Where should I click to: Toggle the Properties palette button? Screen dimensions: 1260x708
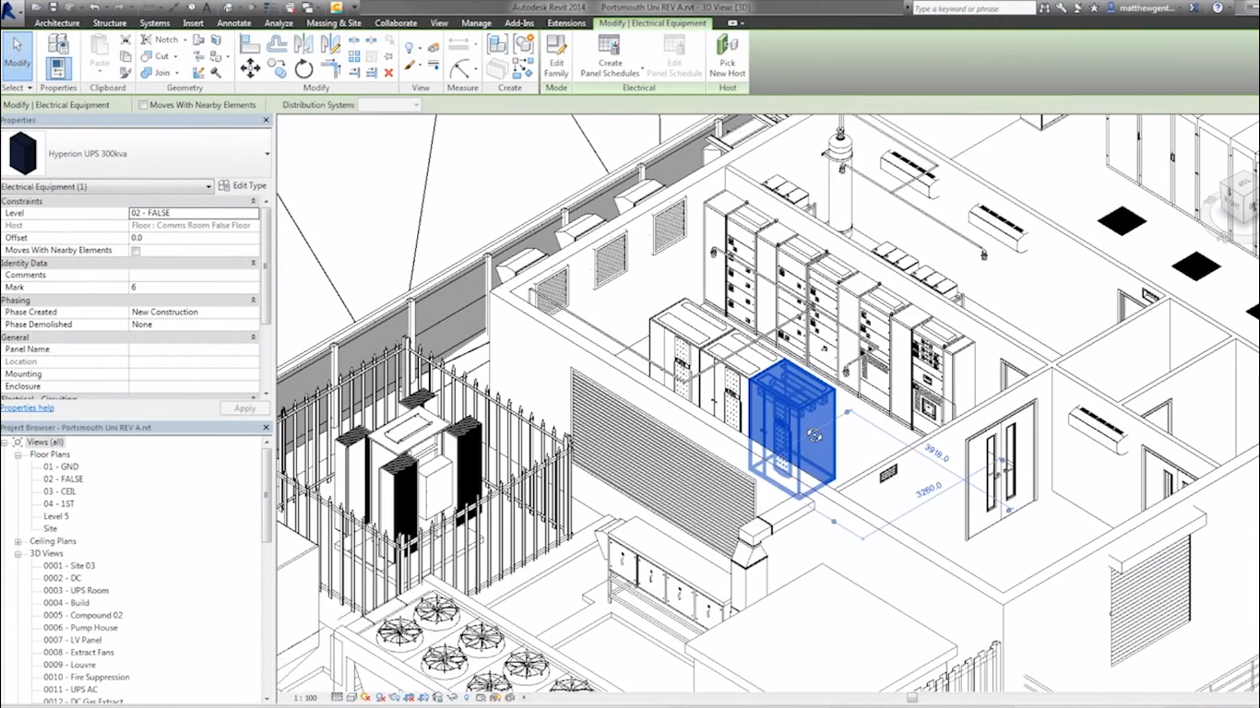[x=58, y=68]
